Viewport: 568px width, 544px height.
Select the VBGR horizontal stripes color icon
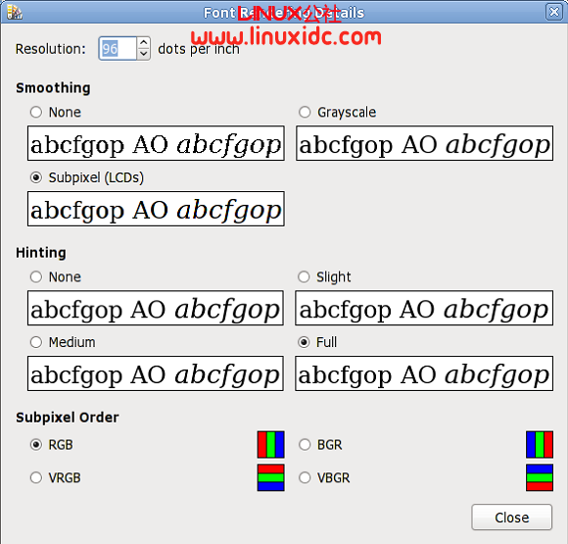(540, 477)
